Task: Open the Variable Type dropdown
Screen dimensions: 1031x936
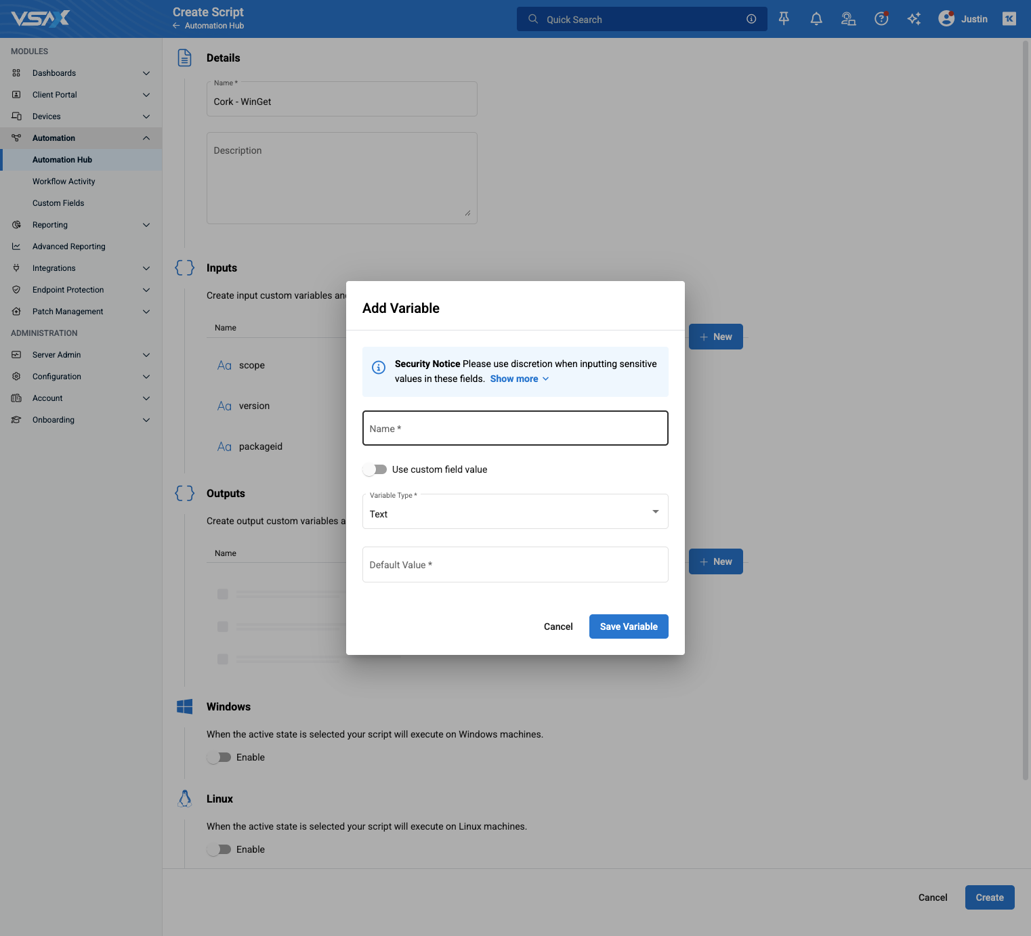Action: [515, 511]
